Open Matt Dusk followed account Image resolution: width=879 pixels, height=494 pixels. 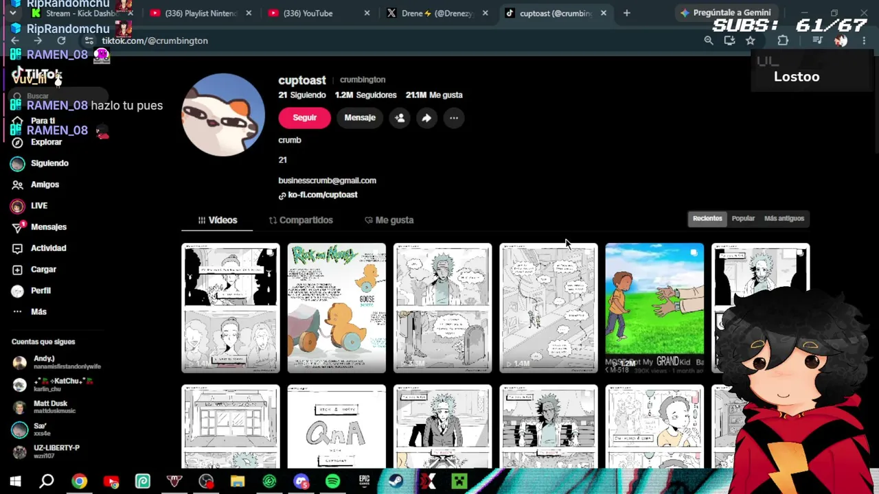44,407
